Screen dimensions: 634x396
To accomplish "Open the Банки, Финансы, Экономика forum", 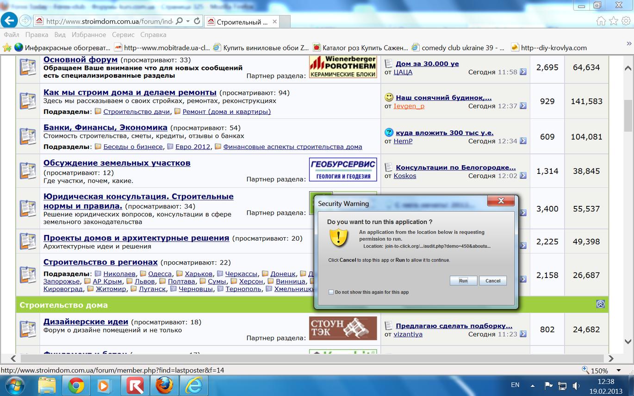I will 106,127.
